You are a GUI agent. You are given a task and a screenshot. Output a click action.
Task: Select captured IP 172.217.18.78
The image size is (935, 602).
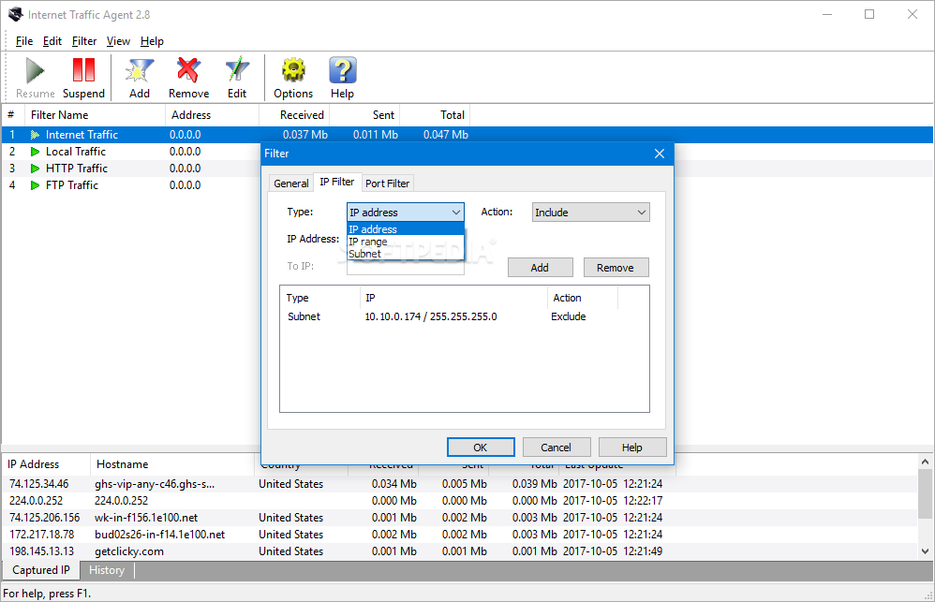42,535
